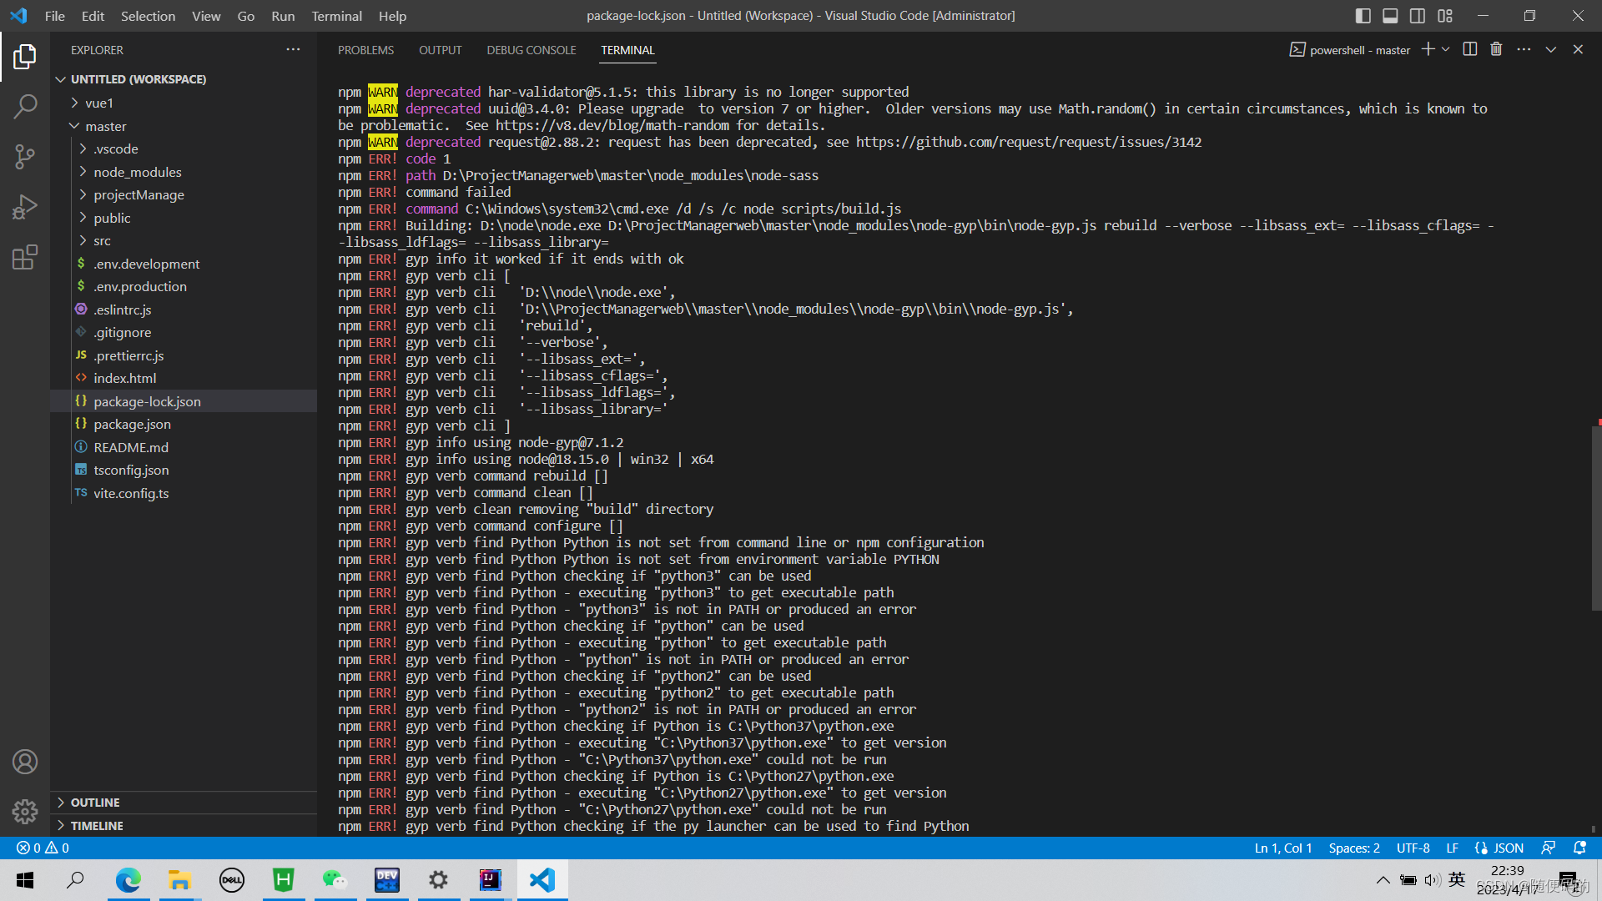Open the Accounts menu icon
Viewport: 1602px width, 901px height.
tap(25, 762)
